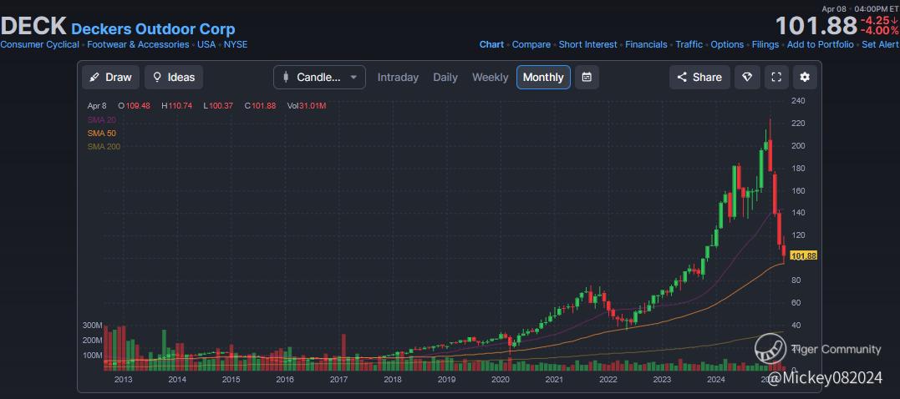Click the pencil icon in Draw button

point(94,78)
